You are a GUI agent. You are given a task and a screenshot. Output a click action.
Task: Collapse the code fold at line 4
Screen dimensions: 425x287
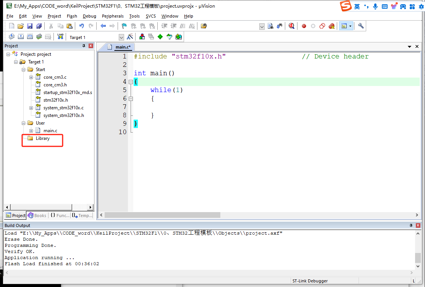131,82
